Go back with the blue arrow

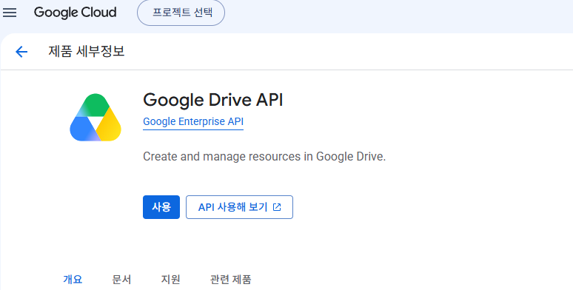[21, 52]
